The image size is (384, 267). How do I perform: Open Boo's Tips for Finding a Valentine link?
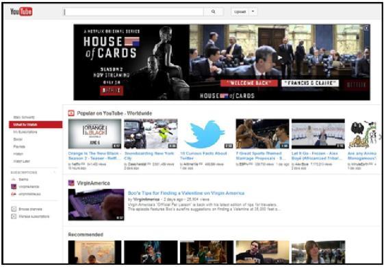(186, 193)
